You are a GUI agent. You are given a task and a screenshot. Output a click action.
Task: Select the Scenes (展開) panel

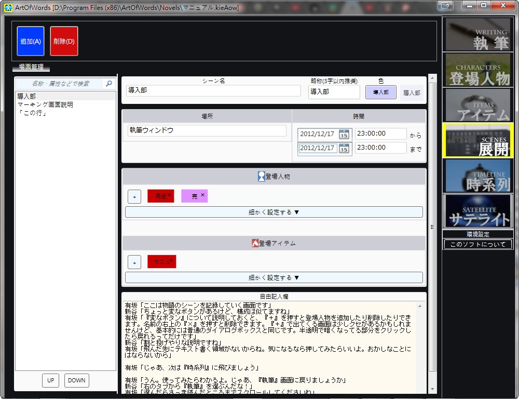click(x=478, y=140)
